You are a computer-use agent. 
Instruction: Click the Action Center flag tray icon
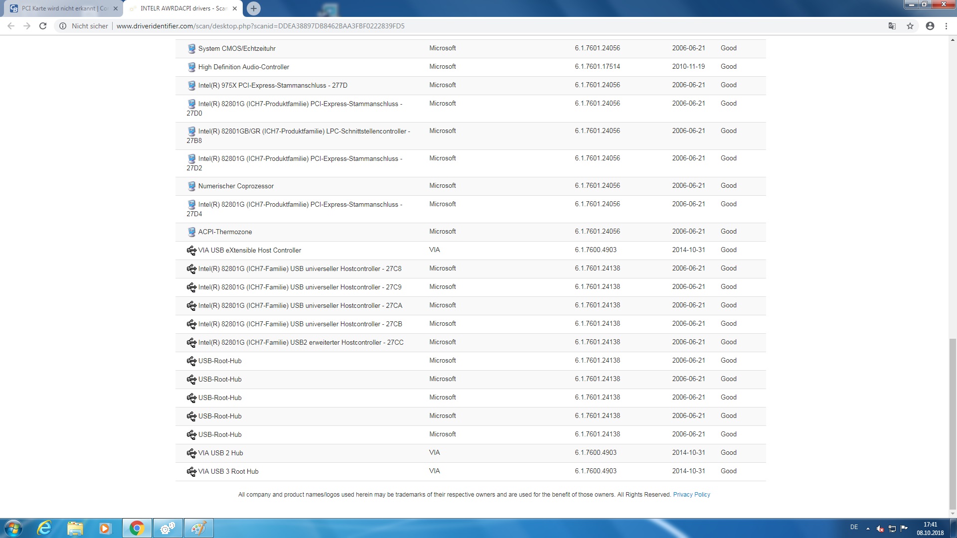point(904,529)
